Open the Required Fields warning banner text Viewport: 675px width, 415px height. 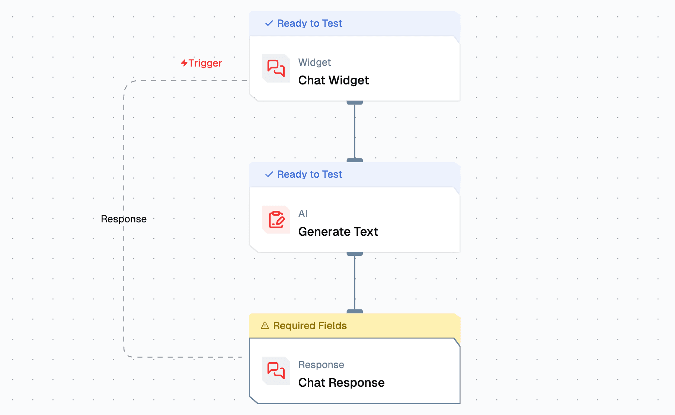coord(310,326)
